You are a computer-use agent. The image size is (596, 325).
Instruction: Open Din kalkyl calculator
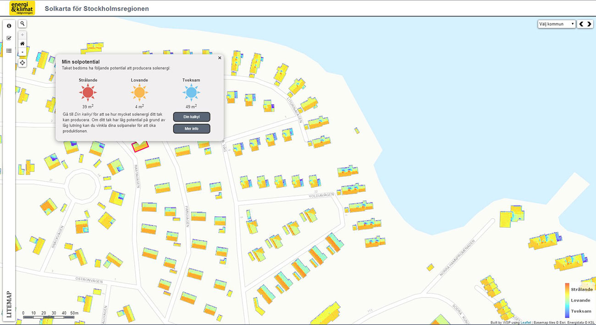point(192,117)
